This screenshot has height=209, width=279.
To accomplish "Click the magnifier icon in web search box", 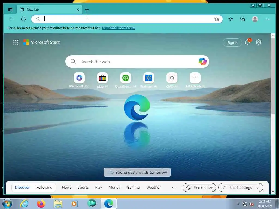I will (73, 62).
